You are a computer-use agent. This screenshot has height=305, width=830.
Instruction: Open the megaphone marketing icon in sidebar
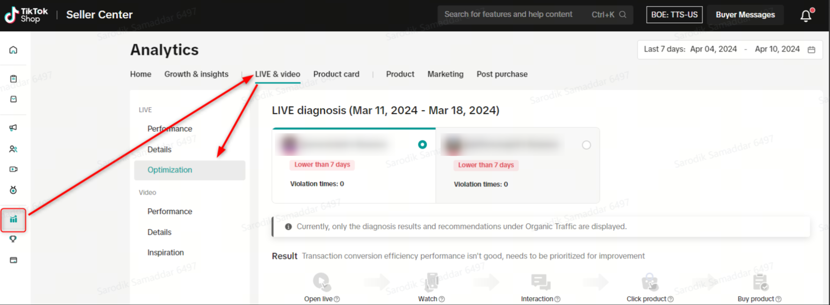tap(13, 128)
